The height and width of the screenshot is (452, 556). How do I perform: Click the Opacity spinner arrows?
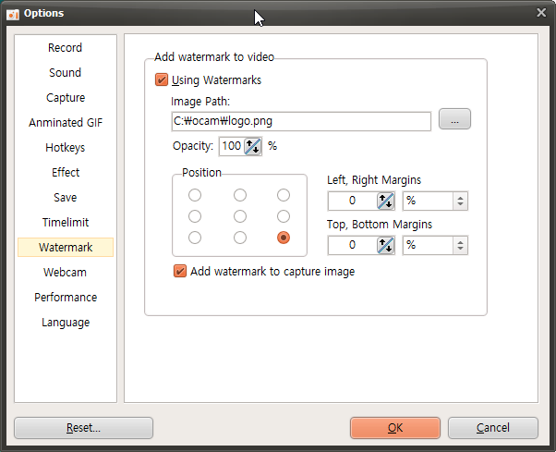[x=253, y=146]
